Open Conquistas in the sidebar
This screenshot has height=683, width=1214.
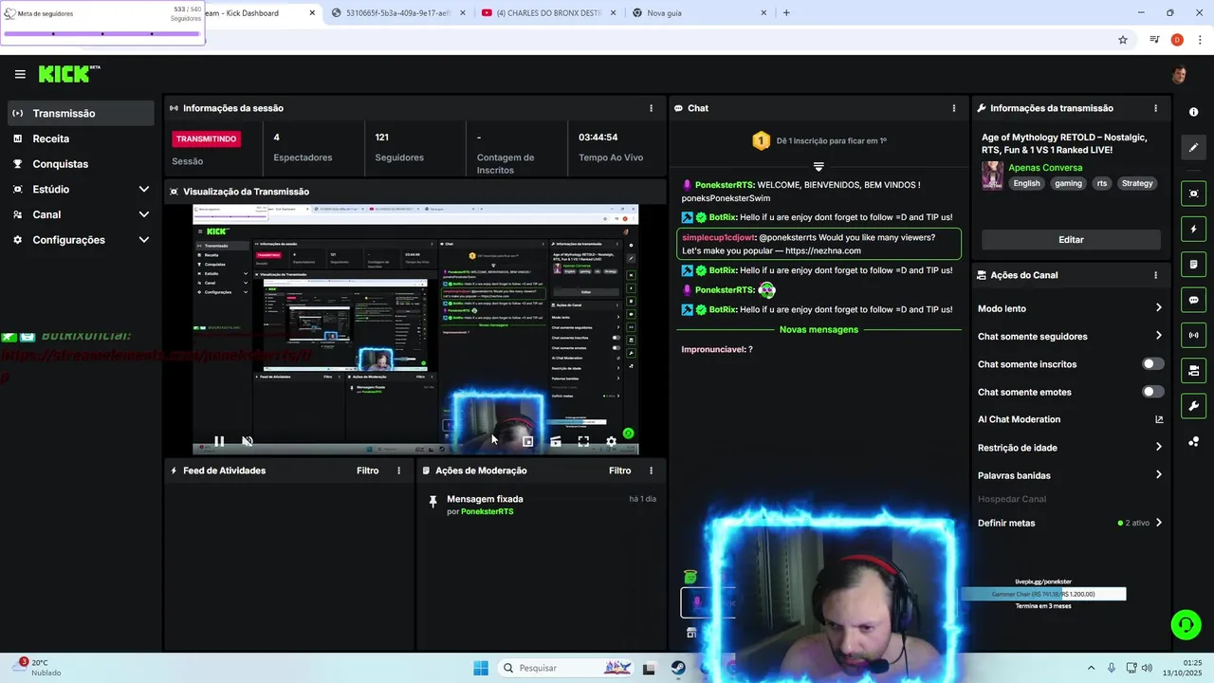point(82,164)
